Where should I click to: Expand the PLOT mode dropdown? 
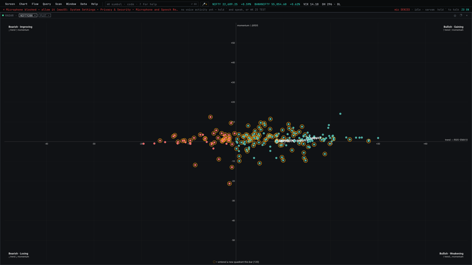[45, 15]
